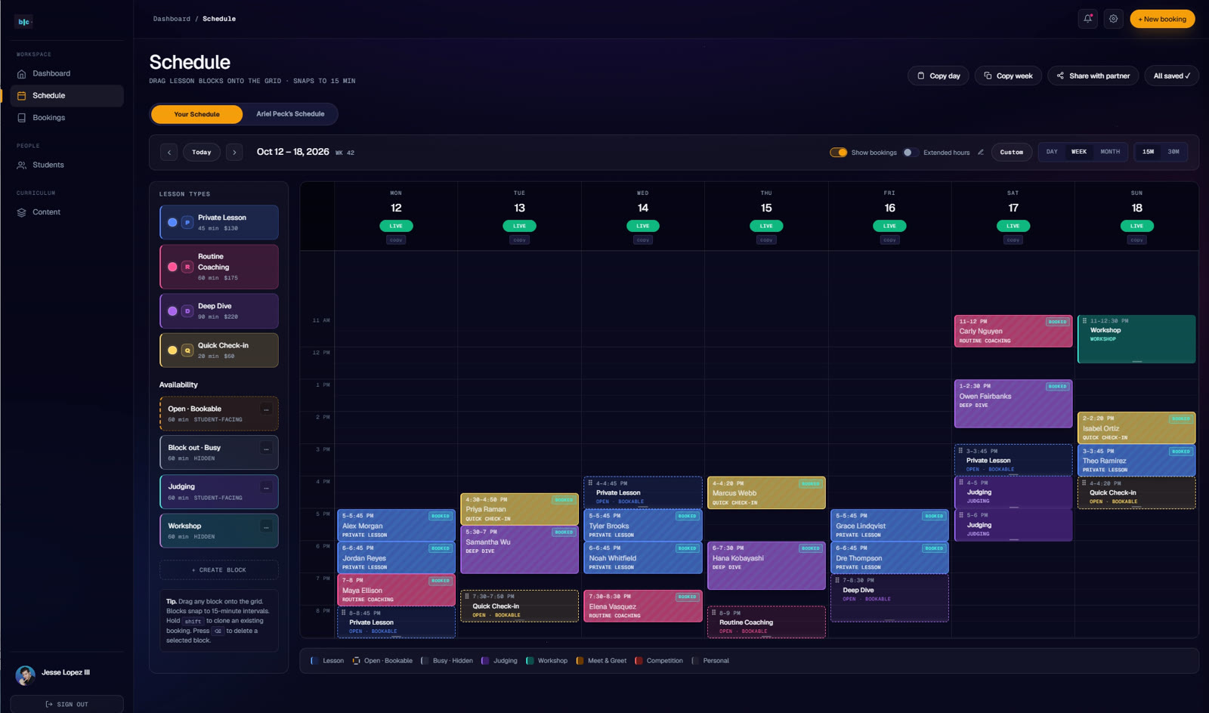Toggle Show bookings switch

click(x=839, y=153)
